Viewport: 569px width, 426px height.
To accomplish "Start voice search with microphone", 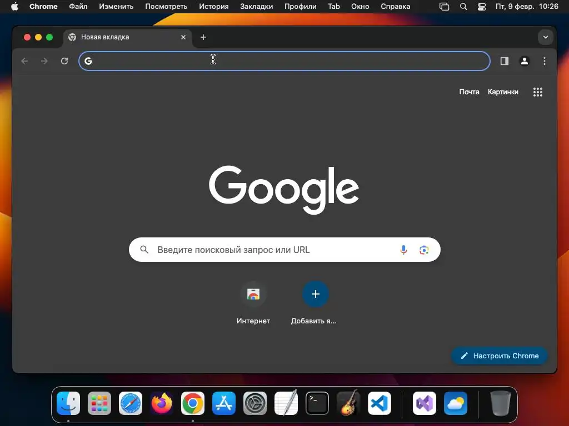I will click(403, 250).
